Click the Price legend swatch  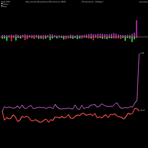(2, 6)
